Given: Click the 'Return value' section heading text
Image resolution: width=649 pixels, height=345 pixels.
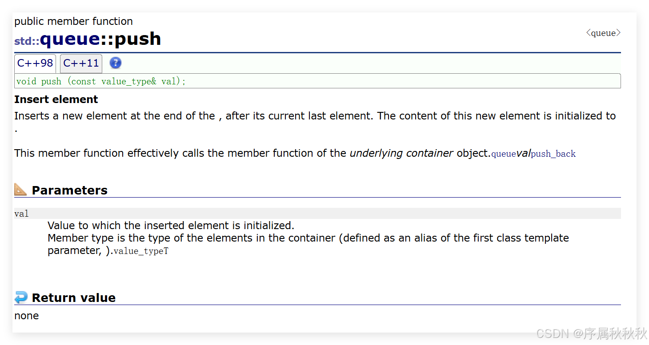Looking at the screenshot, I should [x=74, y=297].
